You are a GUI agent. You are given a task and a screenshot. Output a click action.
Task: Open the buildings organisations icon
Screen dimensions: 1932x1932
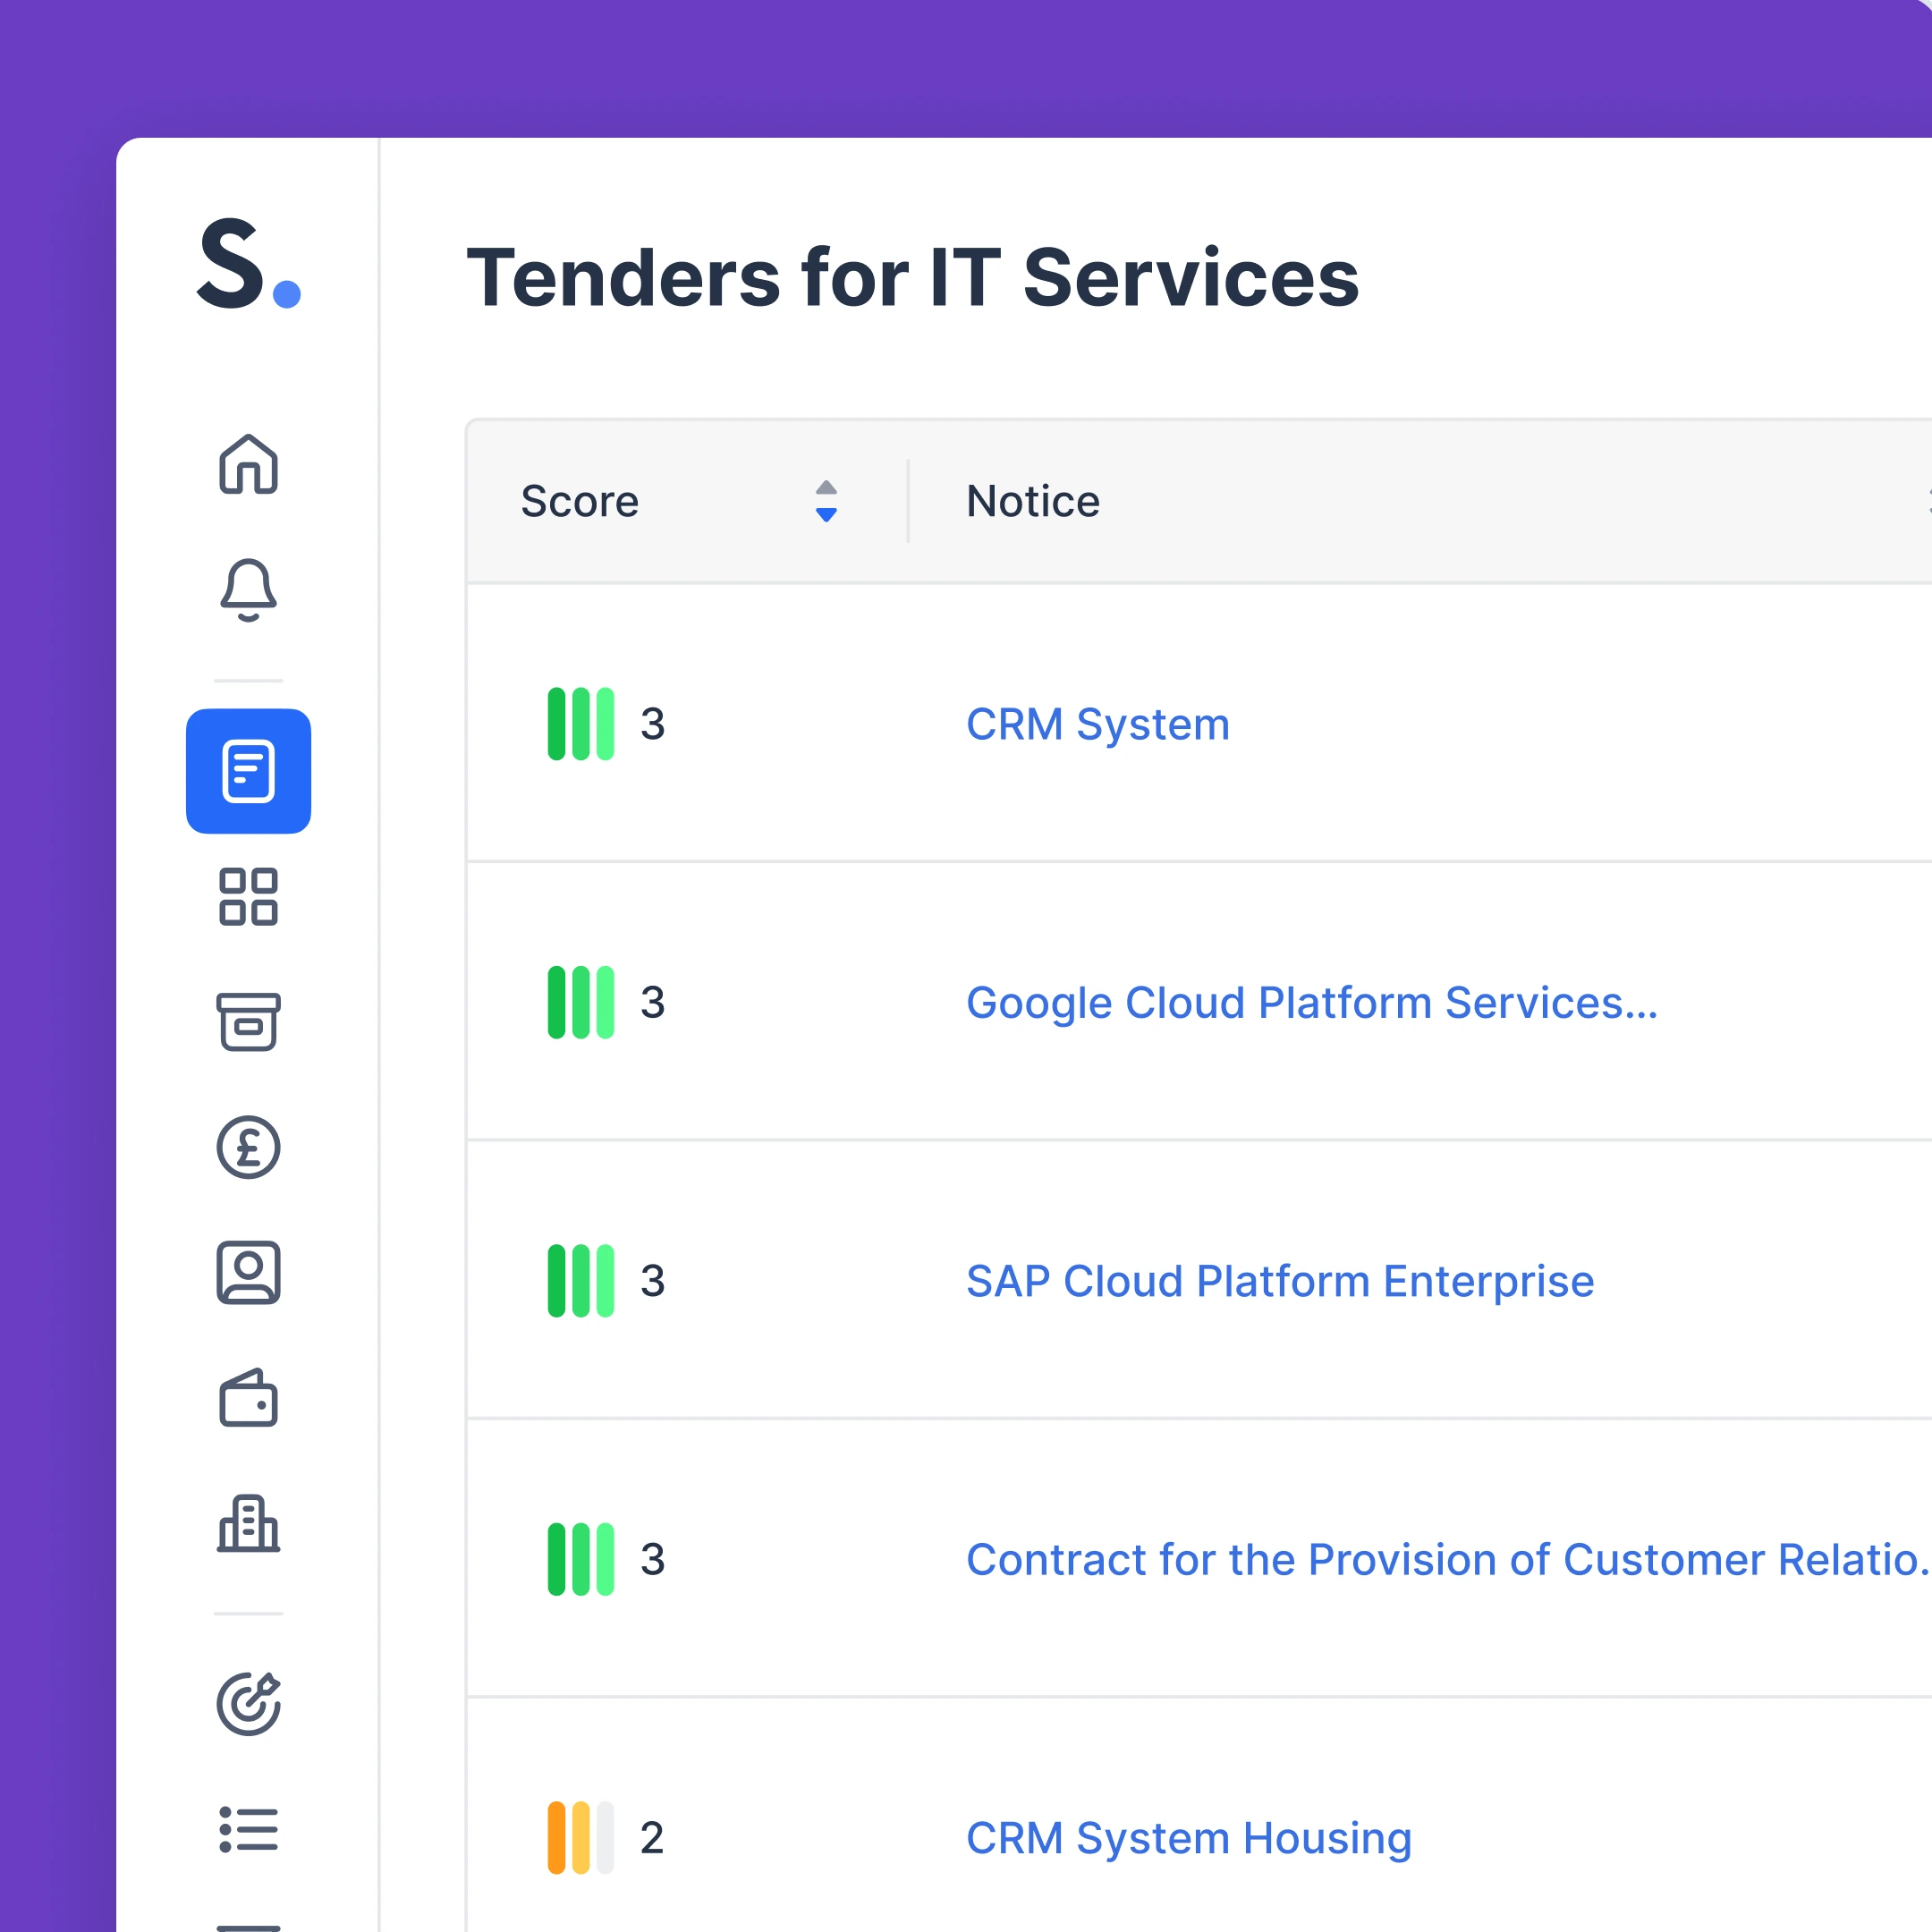[248, 1524]
